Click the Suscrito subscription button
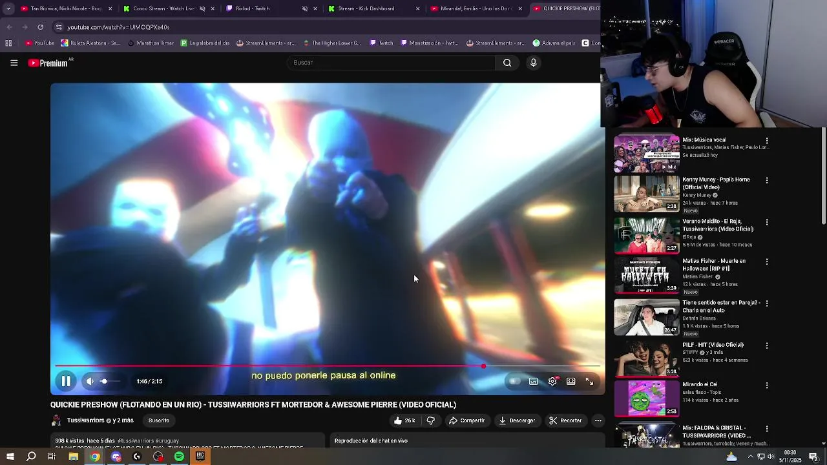 (159, 420)
